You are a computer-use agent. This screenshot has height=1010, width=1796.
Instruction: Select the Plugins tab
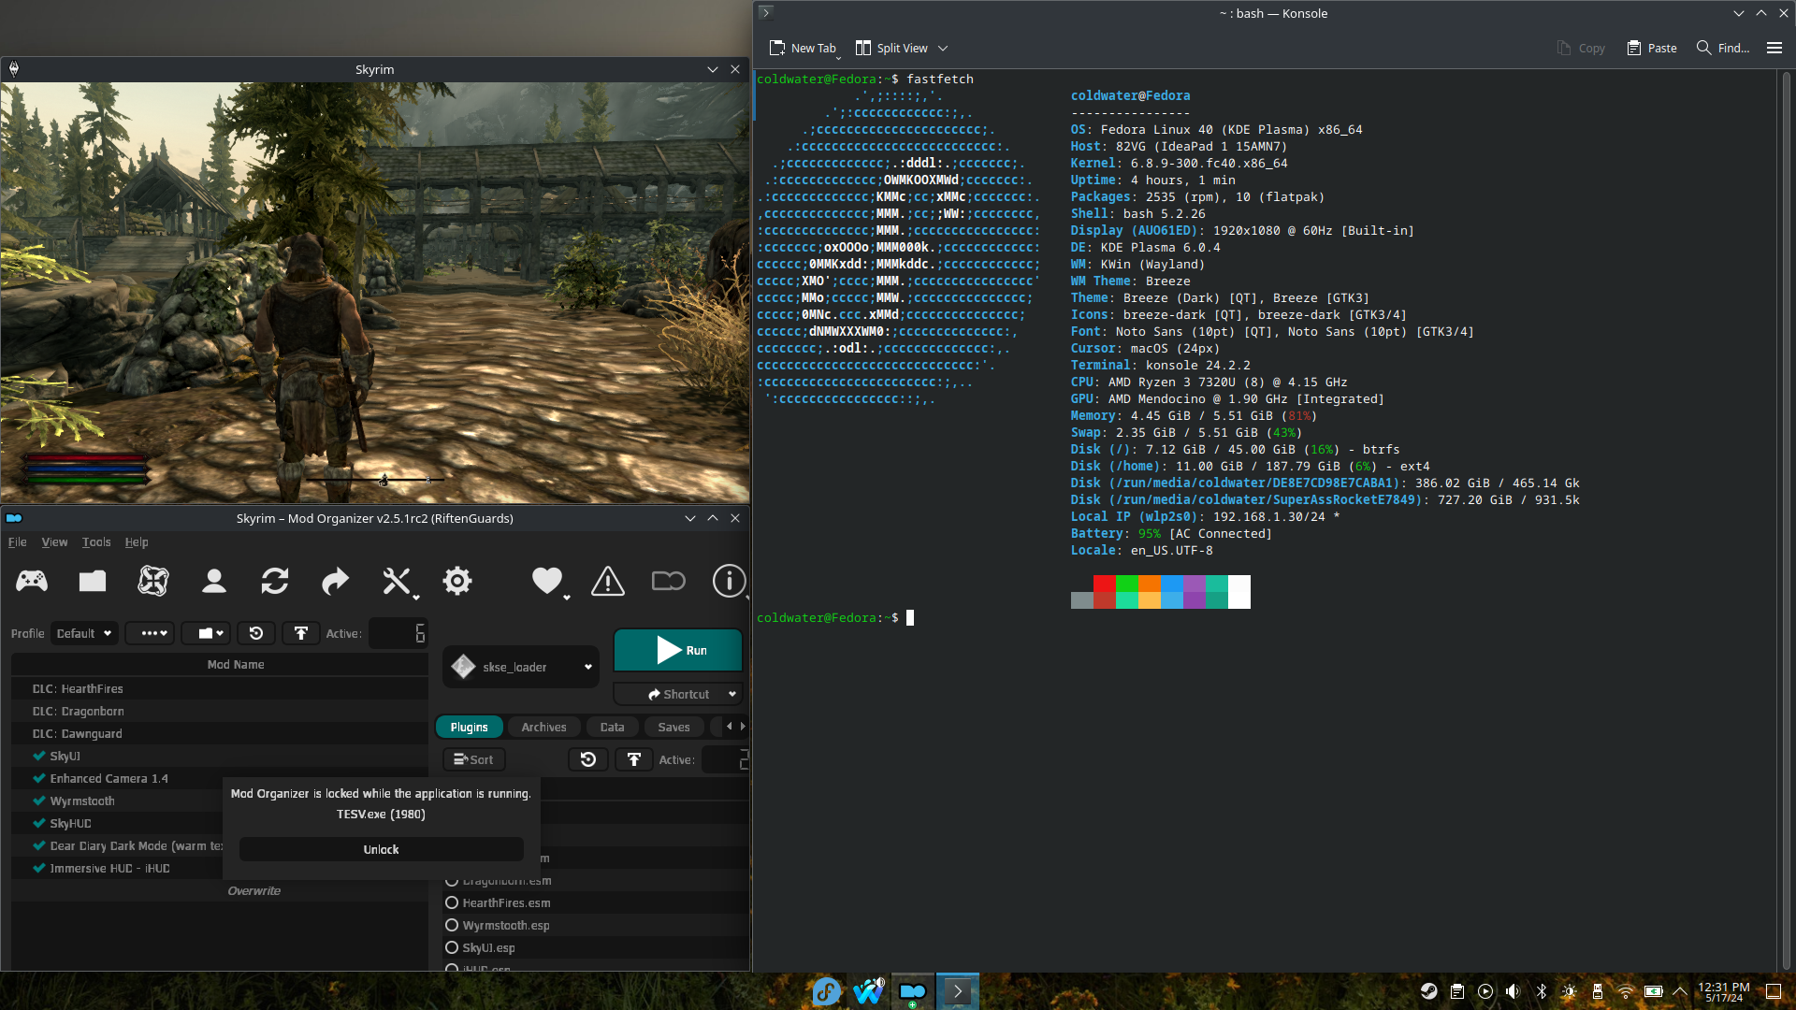[x=469, y=727]
